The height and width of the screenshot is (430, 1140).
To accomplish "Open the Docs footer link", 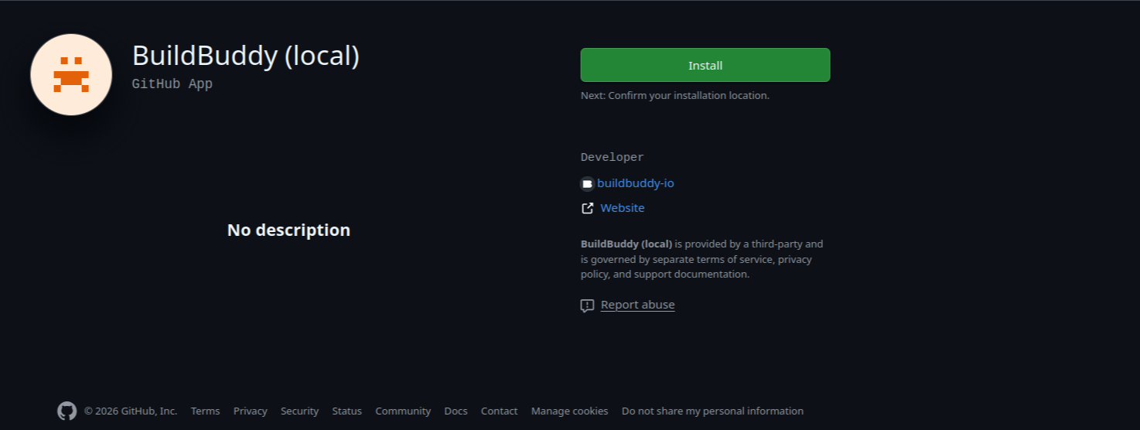I will [x=456, y=411].
